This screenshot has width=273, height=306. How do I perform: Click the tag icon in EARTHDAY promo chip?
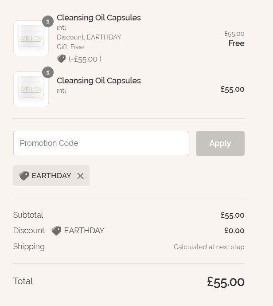tap(24, 176)
